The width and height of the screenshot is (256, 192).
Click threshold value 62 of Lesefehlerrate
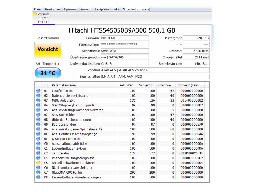tap(172, 91)
